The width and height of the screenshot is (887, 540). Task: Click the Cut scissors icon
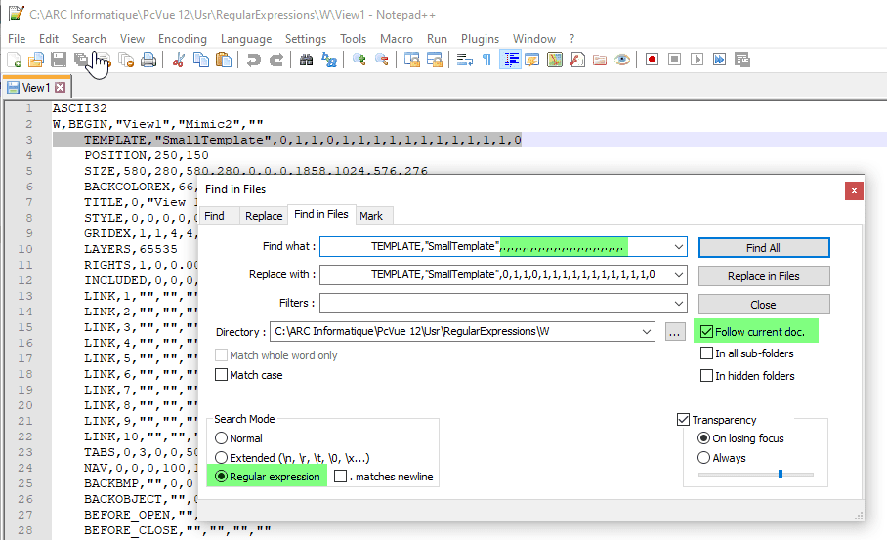[x=178, y=60]
